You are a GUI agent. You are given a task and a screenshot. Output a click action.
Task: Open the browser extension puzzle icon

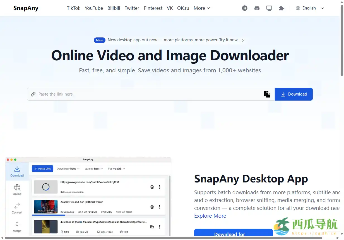tap(281, 8)
